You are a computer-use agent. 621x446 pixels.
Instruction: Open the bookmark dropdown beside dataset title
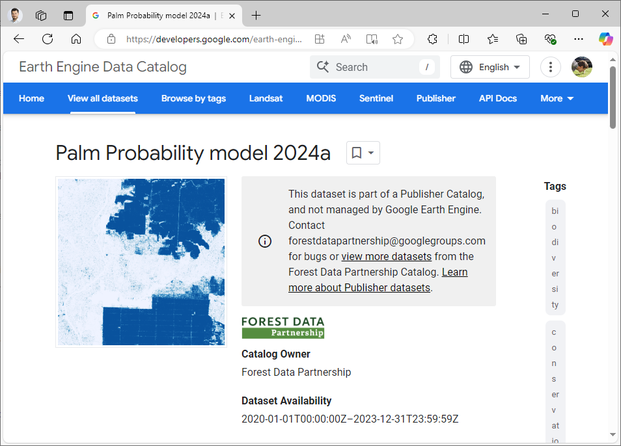pos(363,153)
